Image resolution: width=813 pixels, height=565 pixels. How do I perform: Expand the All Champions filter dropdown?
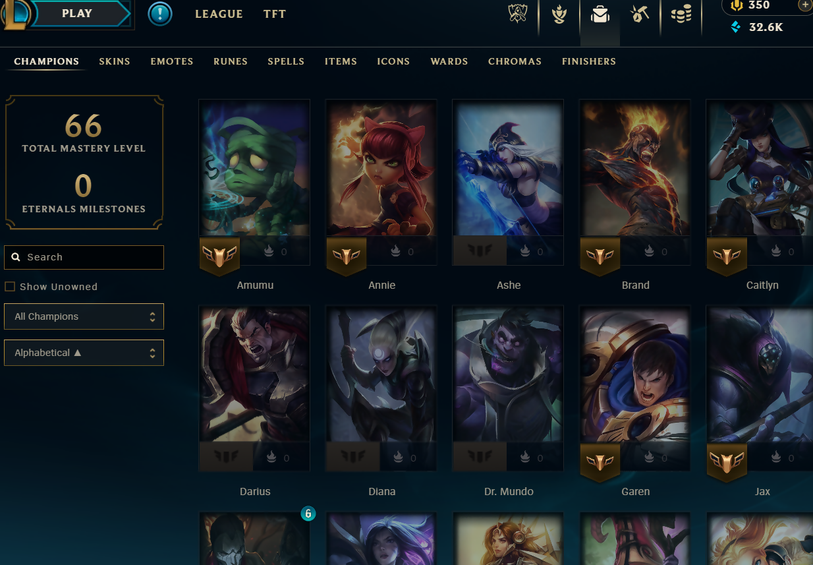pos(84,316)
